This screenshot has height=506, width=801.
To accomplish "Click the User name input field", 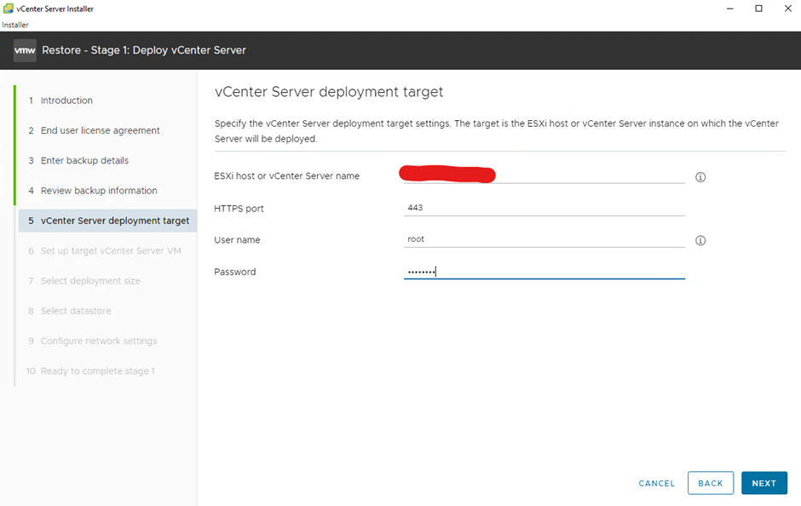I will pyautogui.click(x=544, y=239).
